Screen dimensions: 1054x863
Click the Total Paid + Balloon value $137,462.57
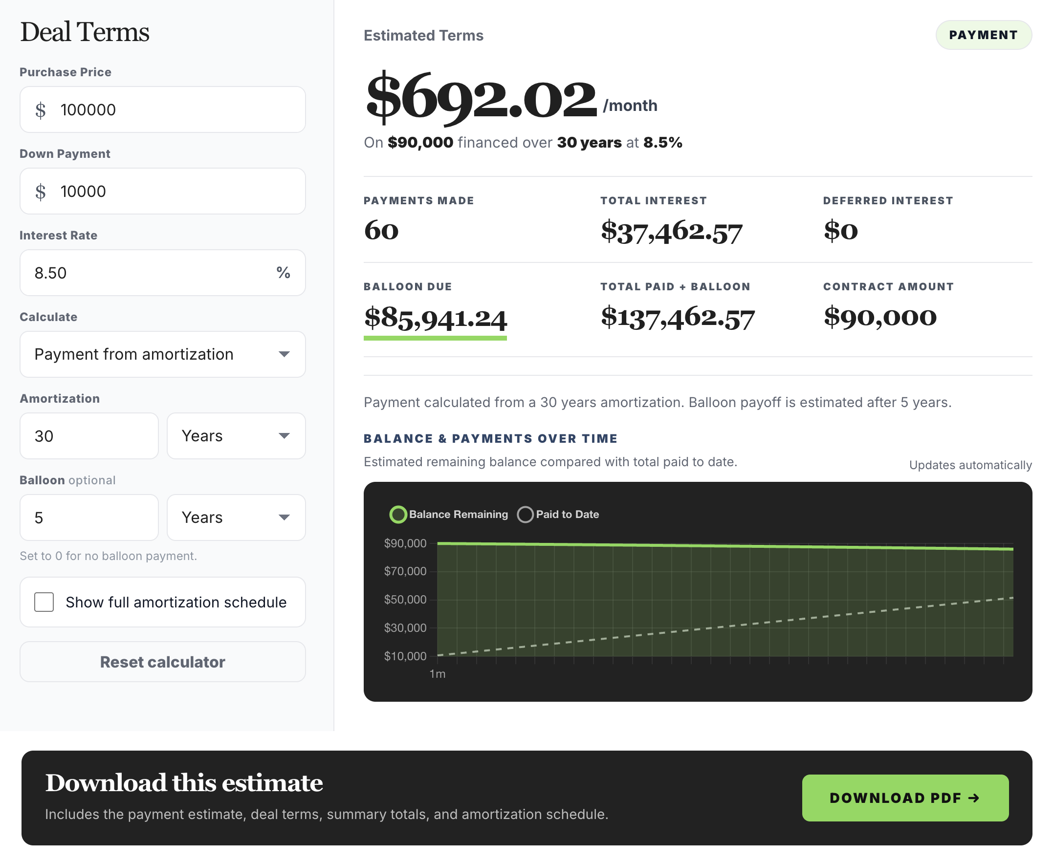coord(678,318)
